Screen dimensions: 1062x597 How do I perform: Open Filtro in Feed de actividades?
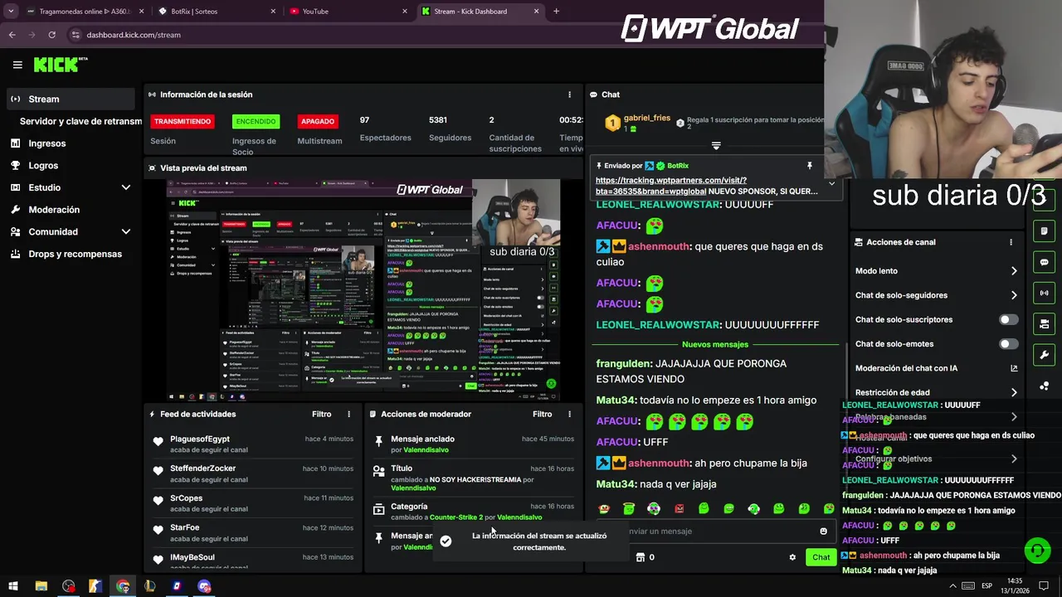click(x=321, y=414)
